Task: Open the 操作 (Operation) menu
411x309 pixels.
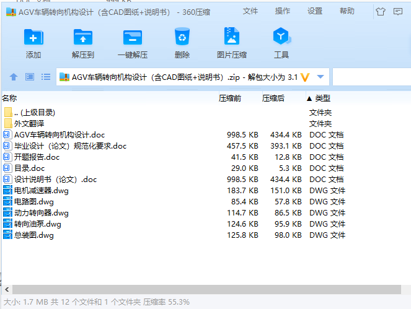Action: tap(283, 11)
